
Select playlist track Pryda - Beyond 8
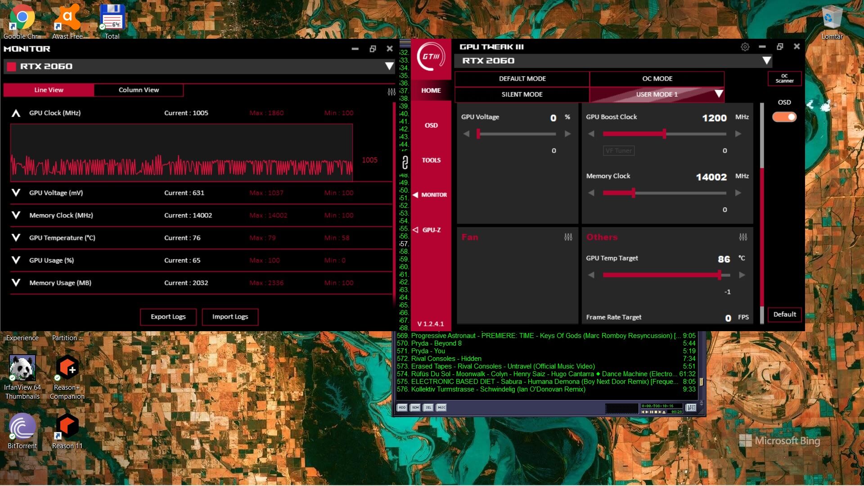click(x=546, y=343)
